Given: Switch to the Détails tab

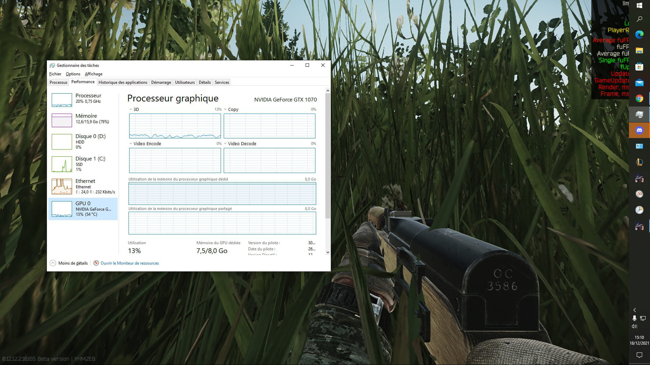Looking at the screenshot, I should coord(205,82).
